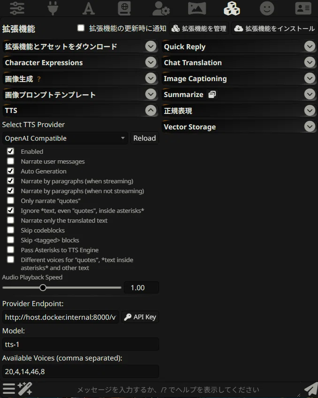Screen dimensions: 318x398
Task: Open the background image panel icon
Action: click(197, 8)
